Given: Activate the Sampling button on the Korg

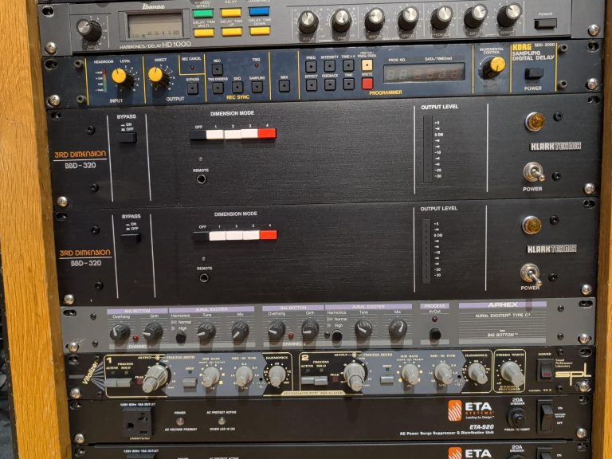Looking at the screenshot, I should pyautogui.click(x=257, y=86).
